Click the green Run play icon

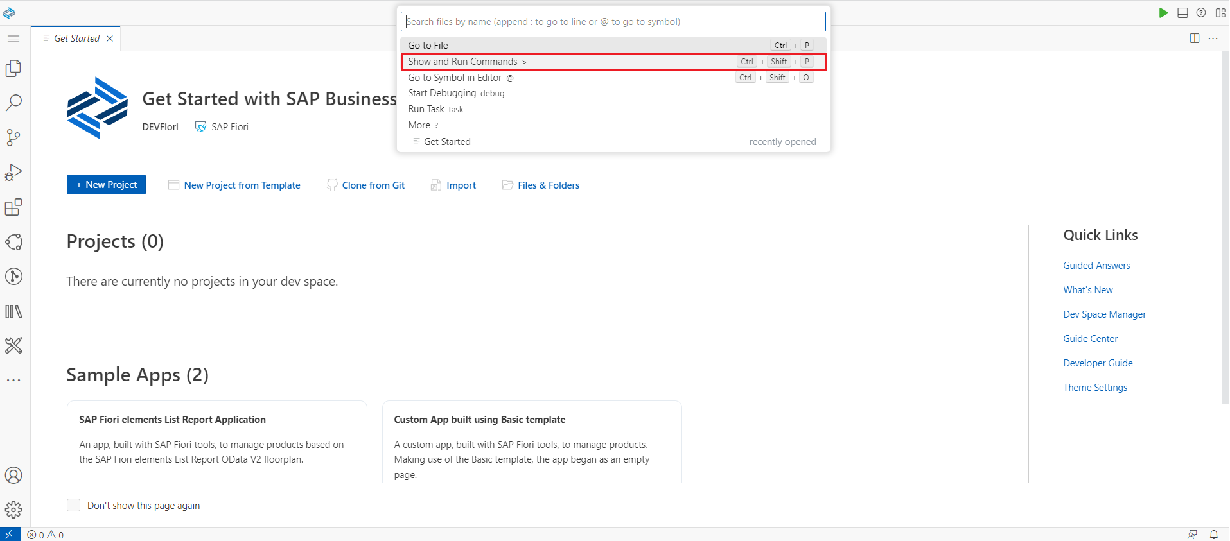coord(1163,13)
